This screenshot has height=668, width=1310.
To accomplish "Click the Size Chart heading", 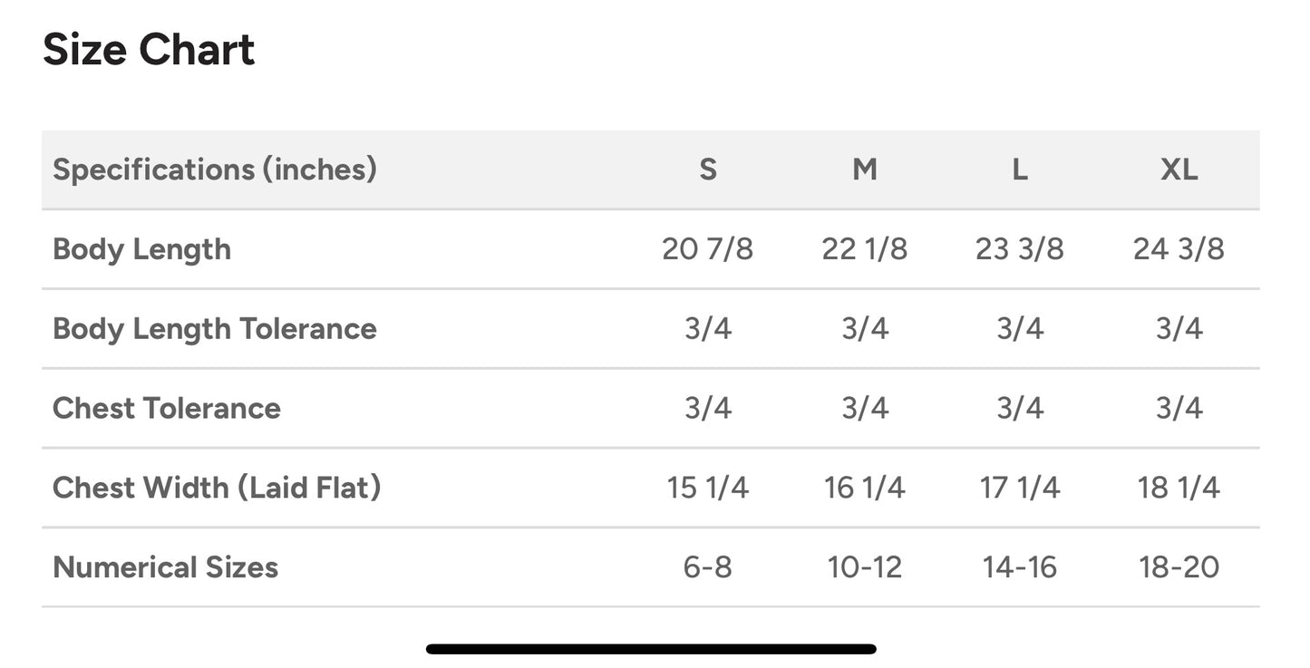I will tap(149, 50).
